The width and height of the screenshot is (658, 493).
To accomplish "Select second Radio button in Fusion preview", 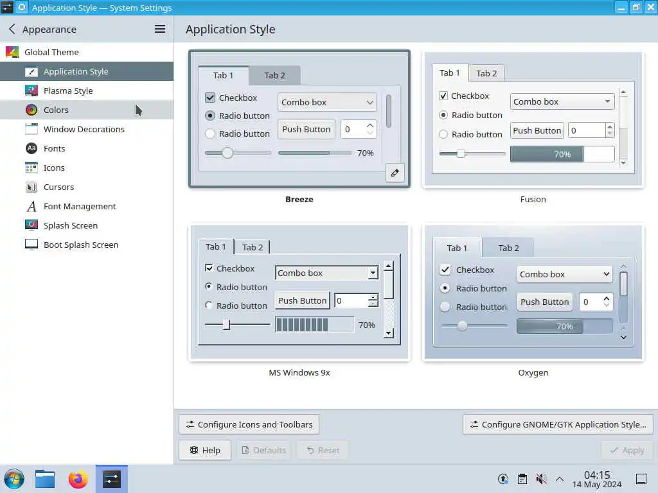I will click(443, 134).
